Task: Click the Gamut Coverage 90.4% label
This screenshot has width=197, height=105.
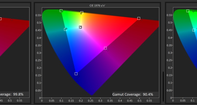Action: [133, 94]
